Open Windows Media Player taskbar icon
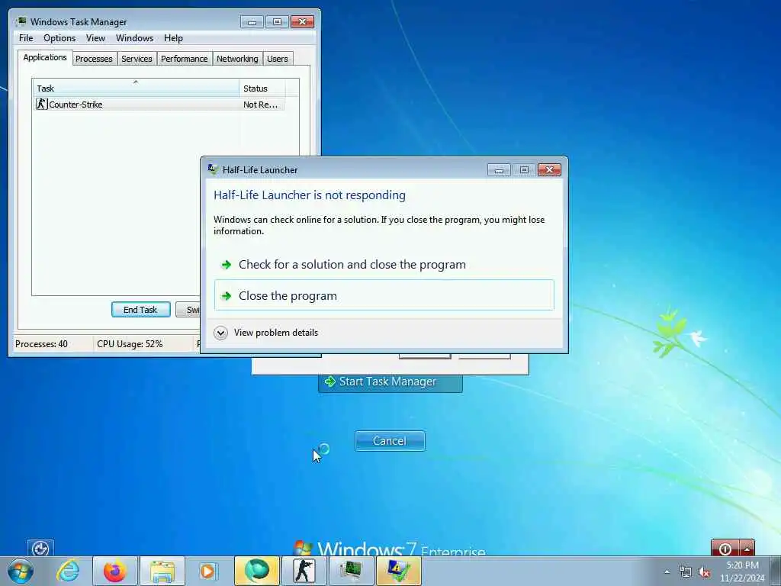 click(x=207, y=571)
